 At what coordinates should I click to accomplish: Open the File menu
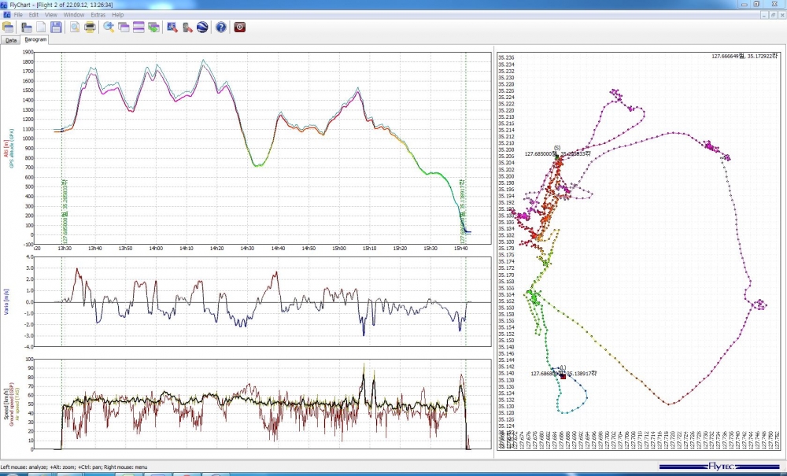pos(18,15)
